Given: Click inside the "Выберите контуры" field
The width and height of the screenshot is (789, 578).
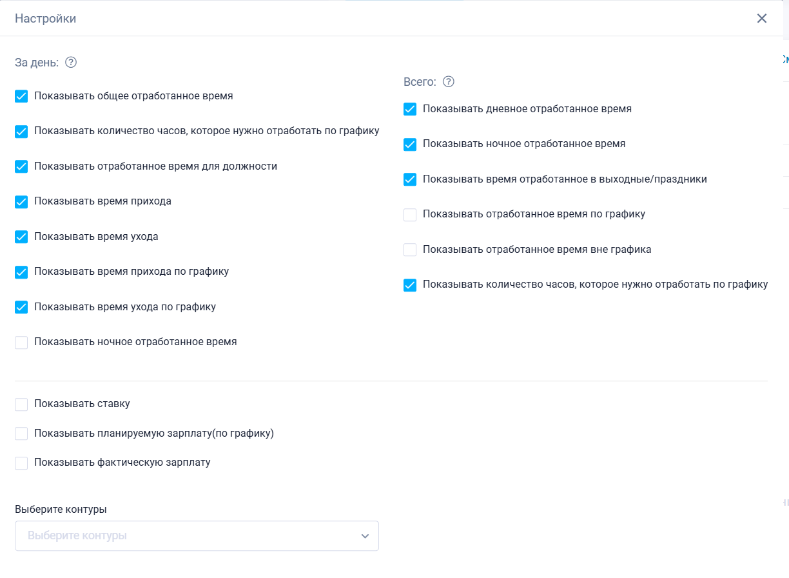Looking at the screenshot, I should (x=197, y=536).
